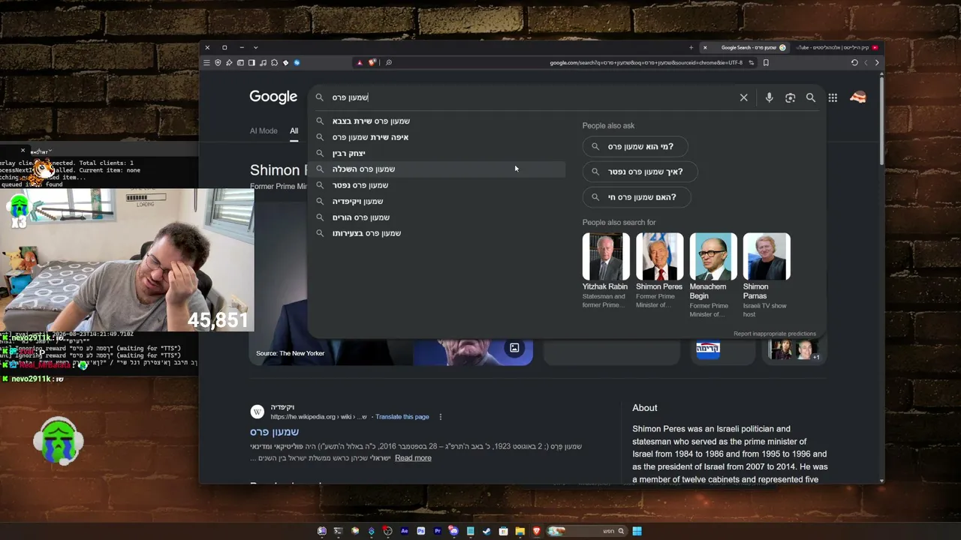The image size is (961, 540).
Task: Open the Google apps grid
Action: tap(833, 97)
